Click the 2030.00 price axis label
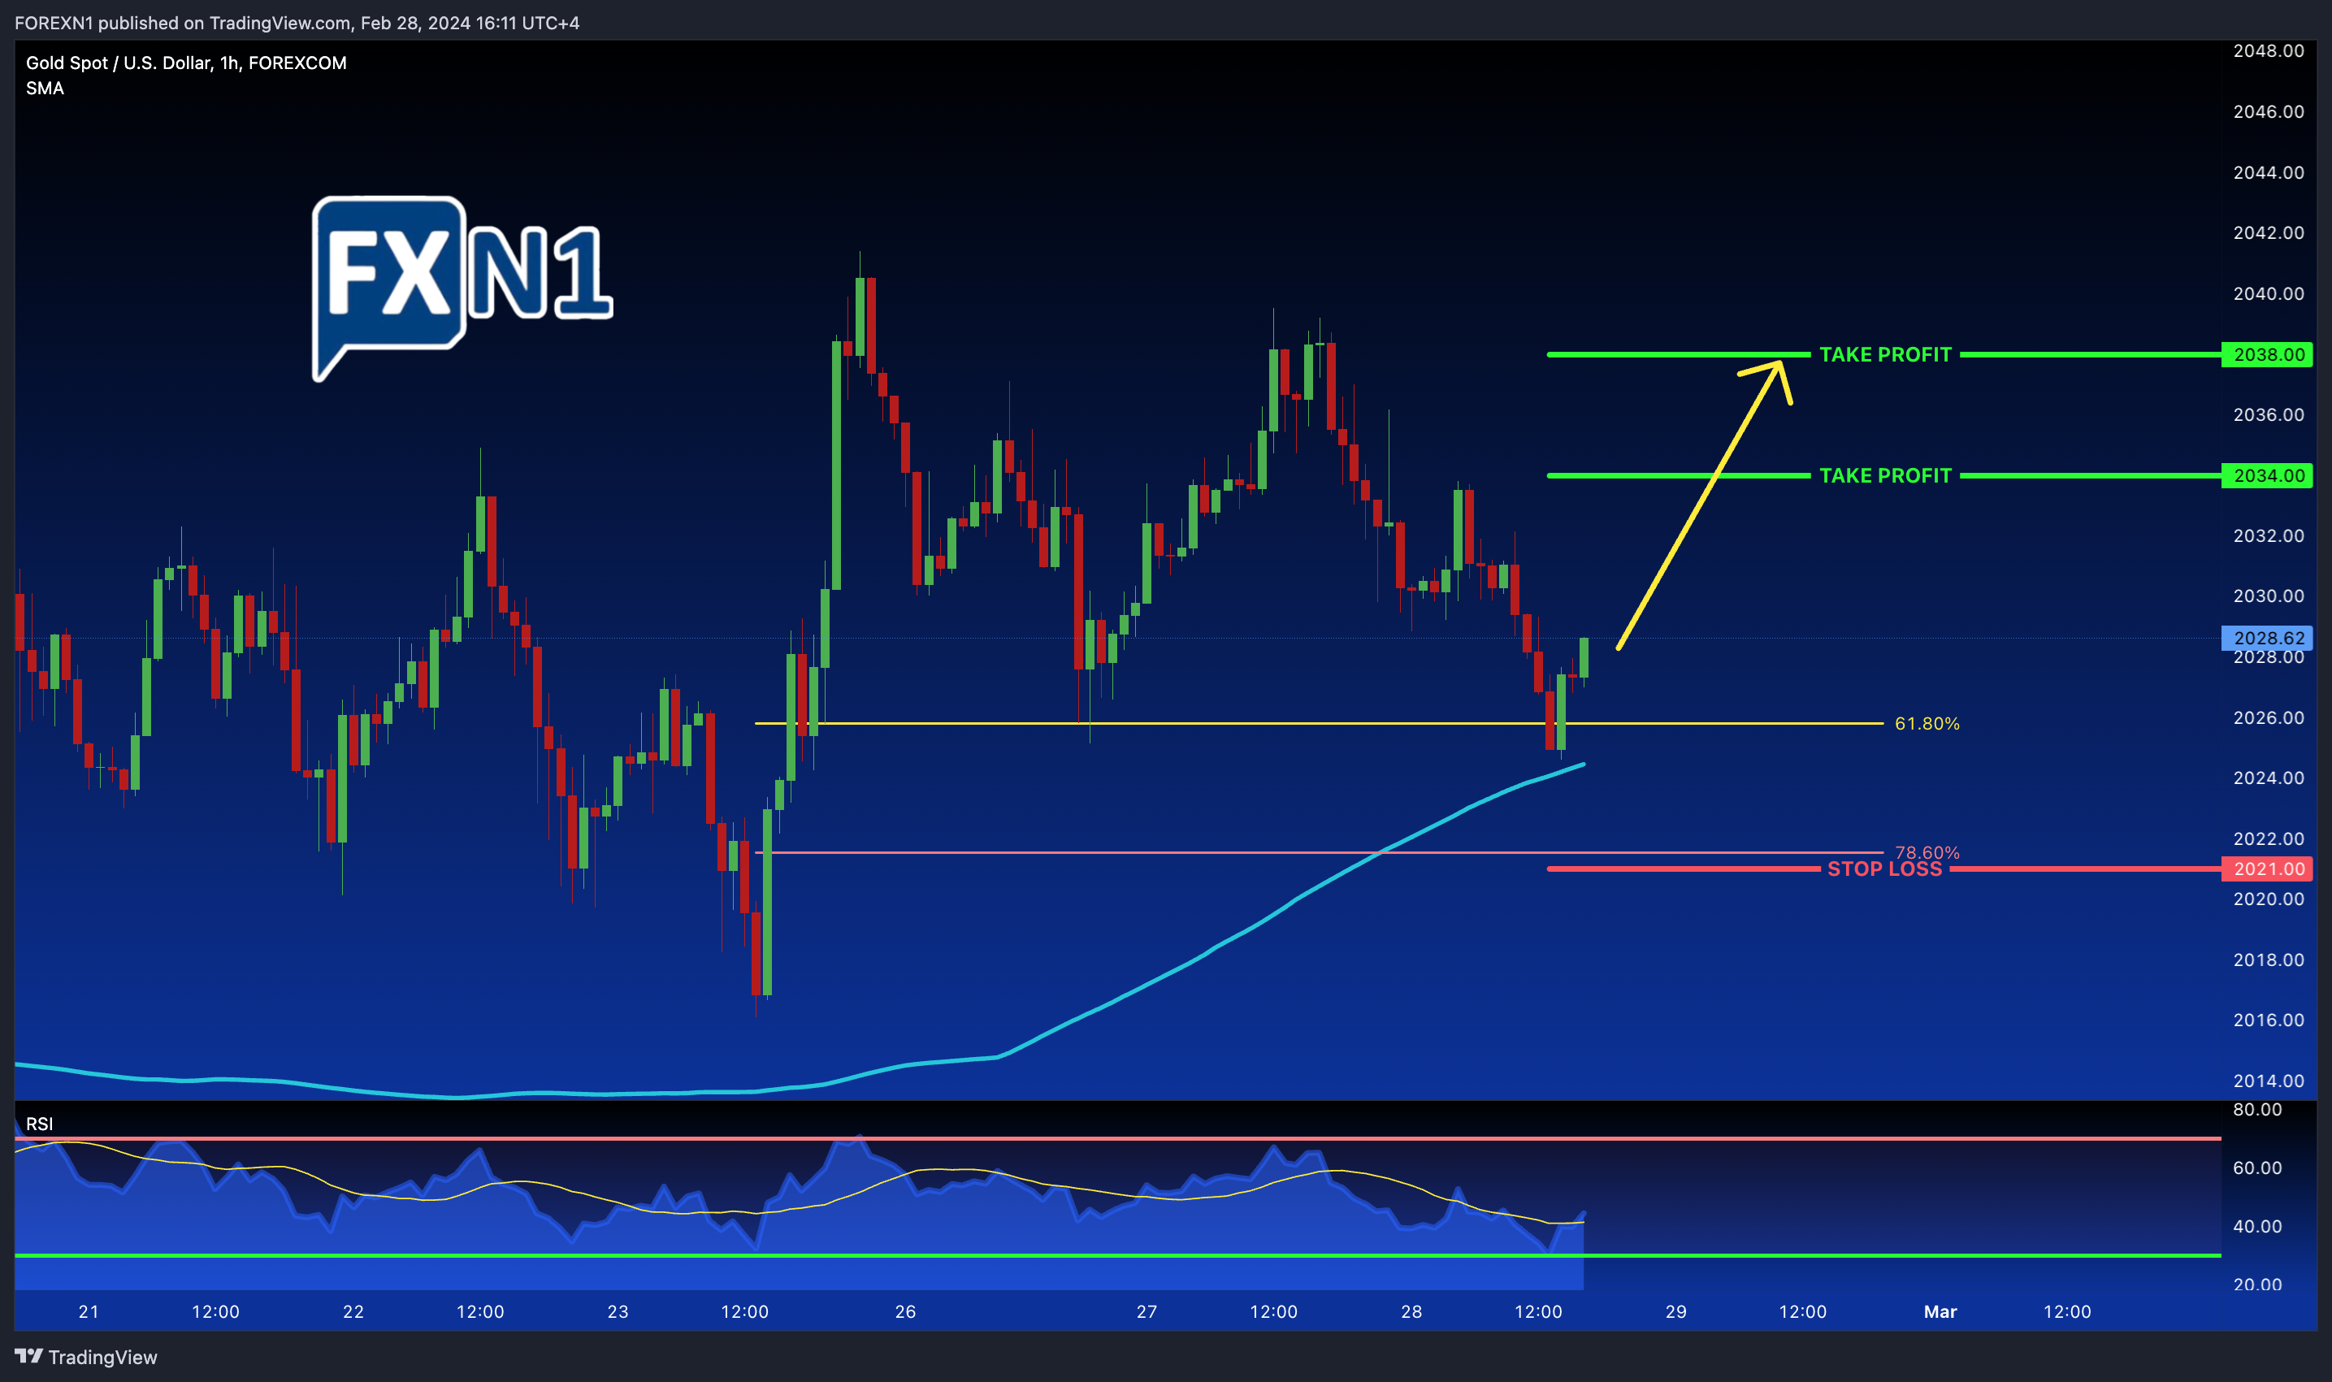 pos(2269,596)
